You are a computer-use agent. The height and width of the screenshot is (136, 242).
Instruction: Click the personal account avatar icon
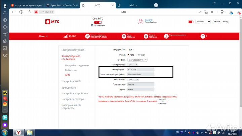pyautogui.click(x=140, y=21)
